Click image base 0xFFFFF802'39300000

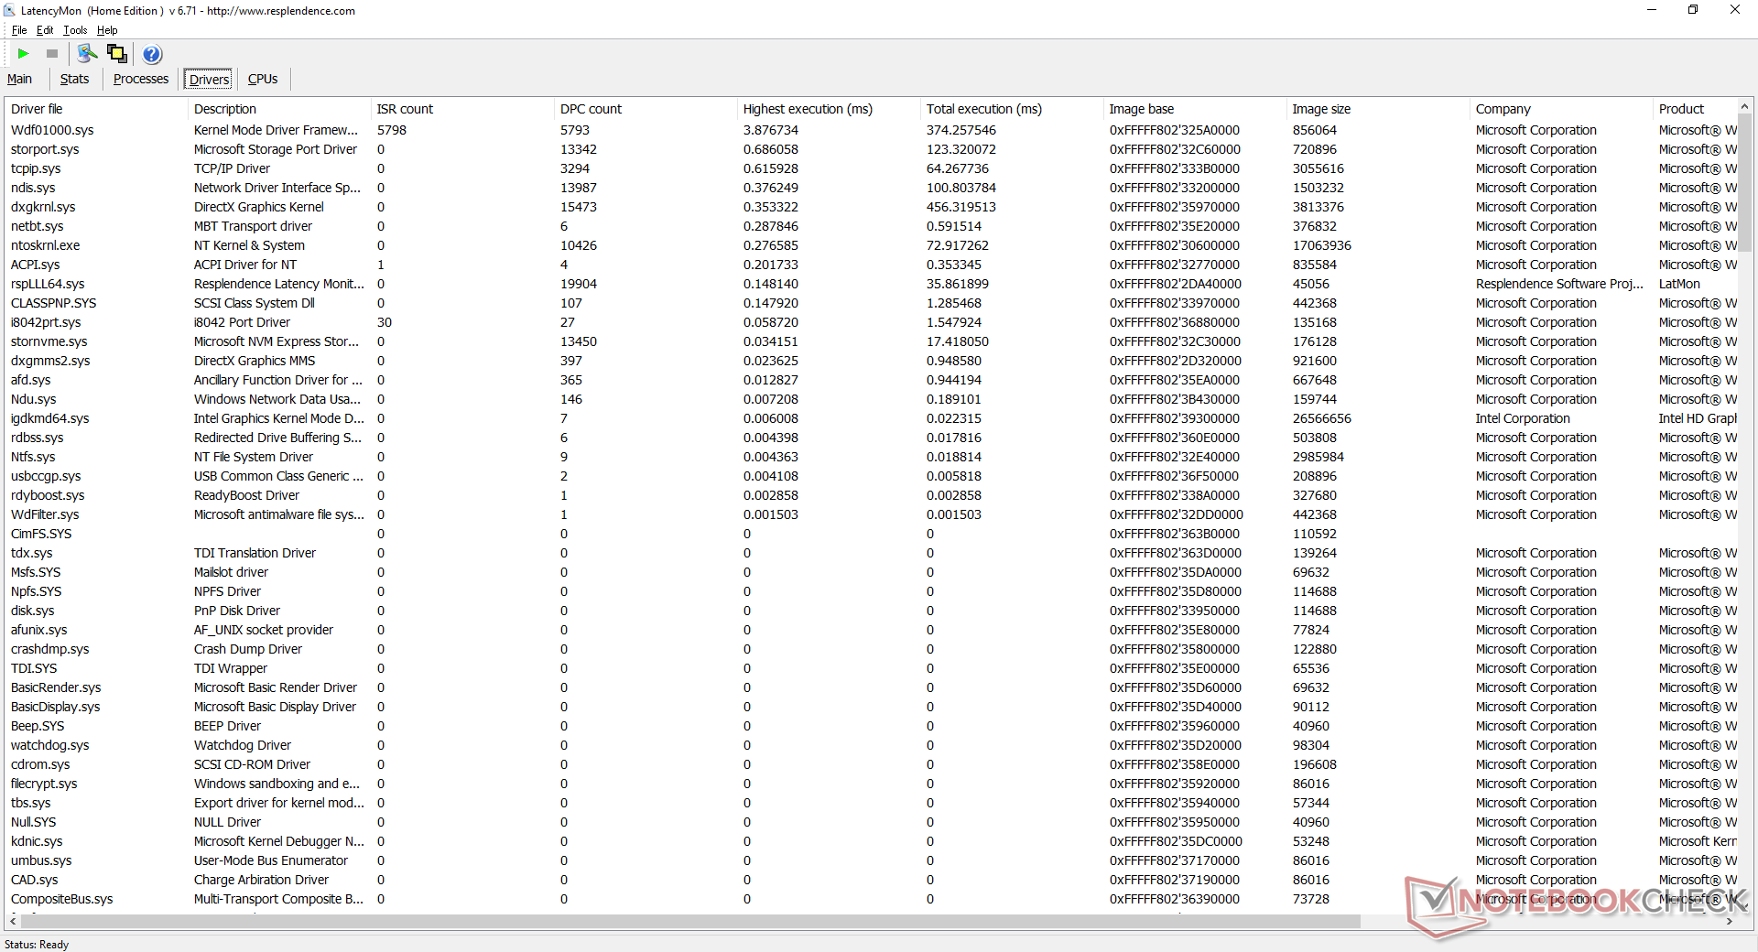tap(1174, 418)
